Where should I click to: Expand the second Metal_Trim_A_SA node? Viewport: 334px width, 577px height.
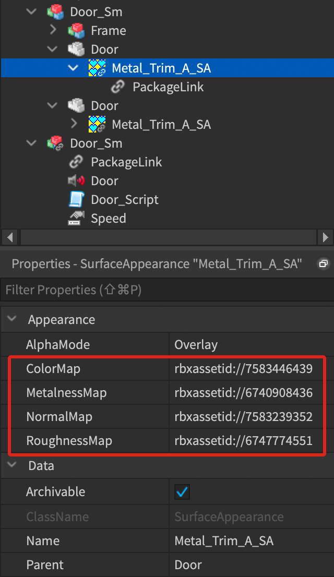pyautogui.click(x=74, y=124)
